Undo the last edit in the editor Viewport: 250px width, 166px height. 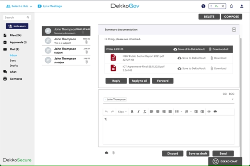pyautogui.click(x=106, y=112)
